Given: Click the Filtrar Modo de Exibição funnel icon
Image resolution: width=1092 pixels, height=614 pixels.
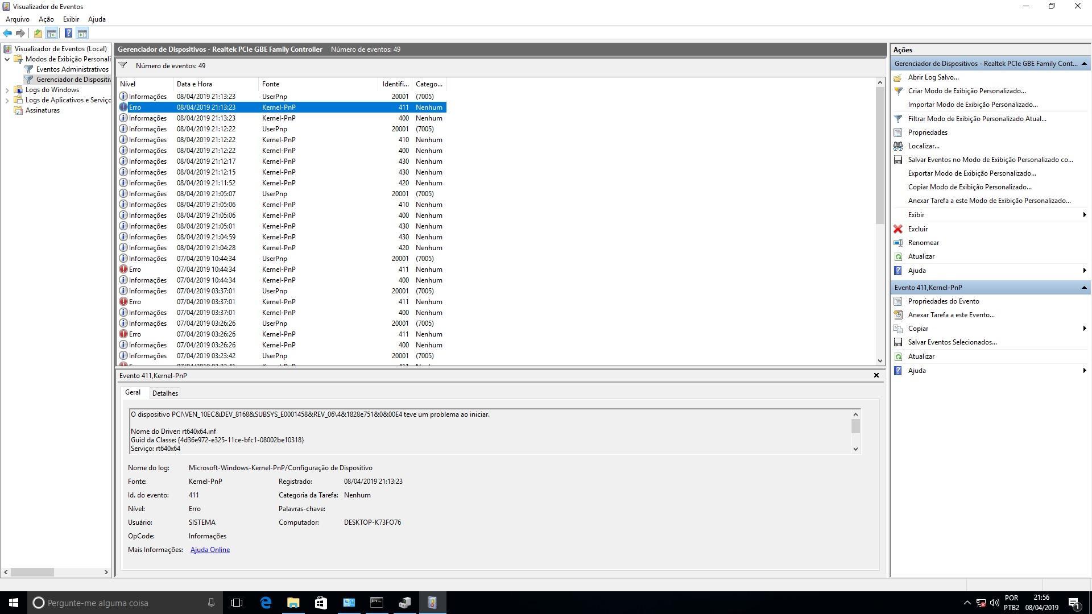Looking at the screenshot, I should [x=898, y=119].
